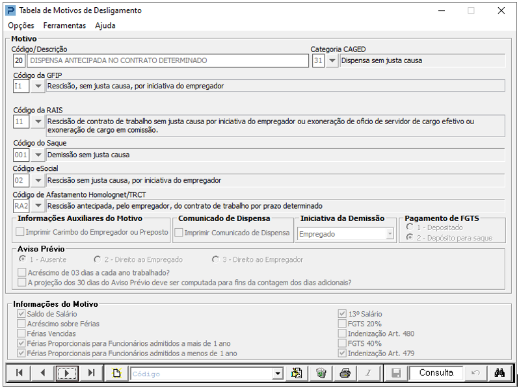Click the Consulta mode button
Viewport: 519px width, 388px height.
point(436,373)
